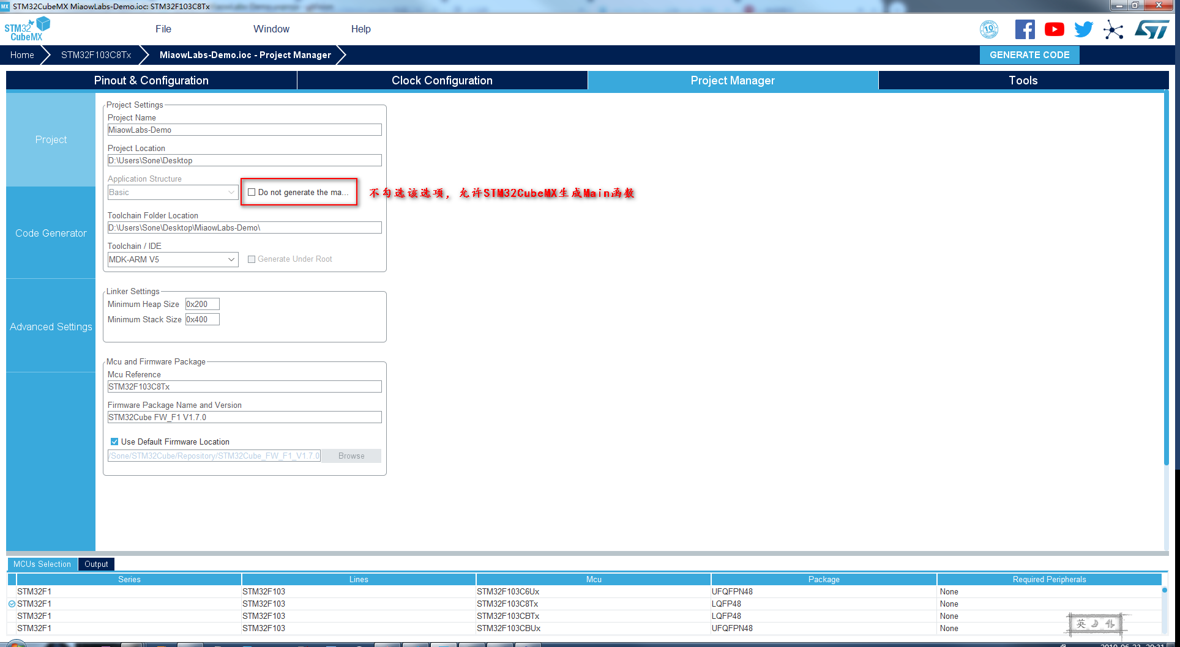
Task: Switch to Pinout & Configuration tab
Action: click(x=151, y=80)
